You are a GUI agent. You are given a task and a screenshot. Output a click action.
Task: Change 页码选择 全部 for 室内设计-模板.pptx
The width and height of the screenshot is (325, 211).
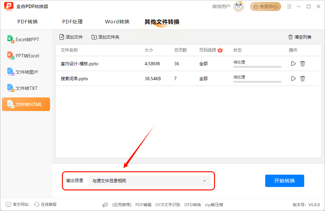(203, 64)
